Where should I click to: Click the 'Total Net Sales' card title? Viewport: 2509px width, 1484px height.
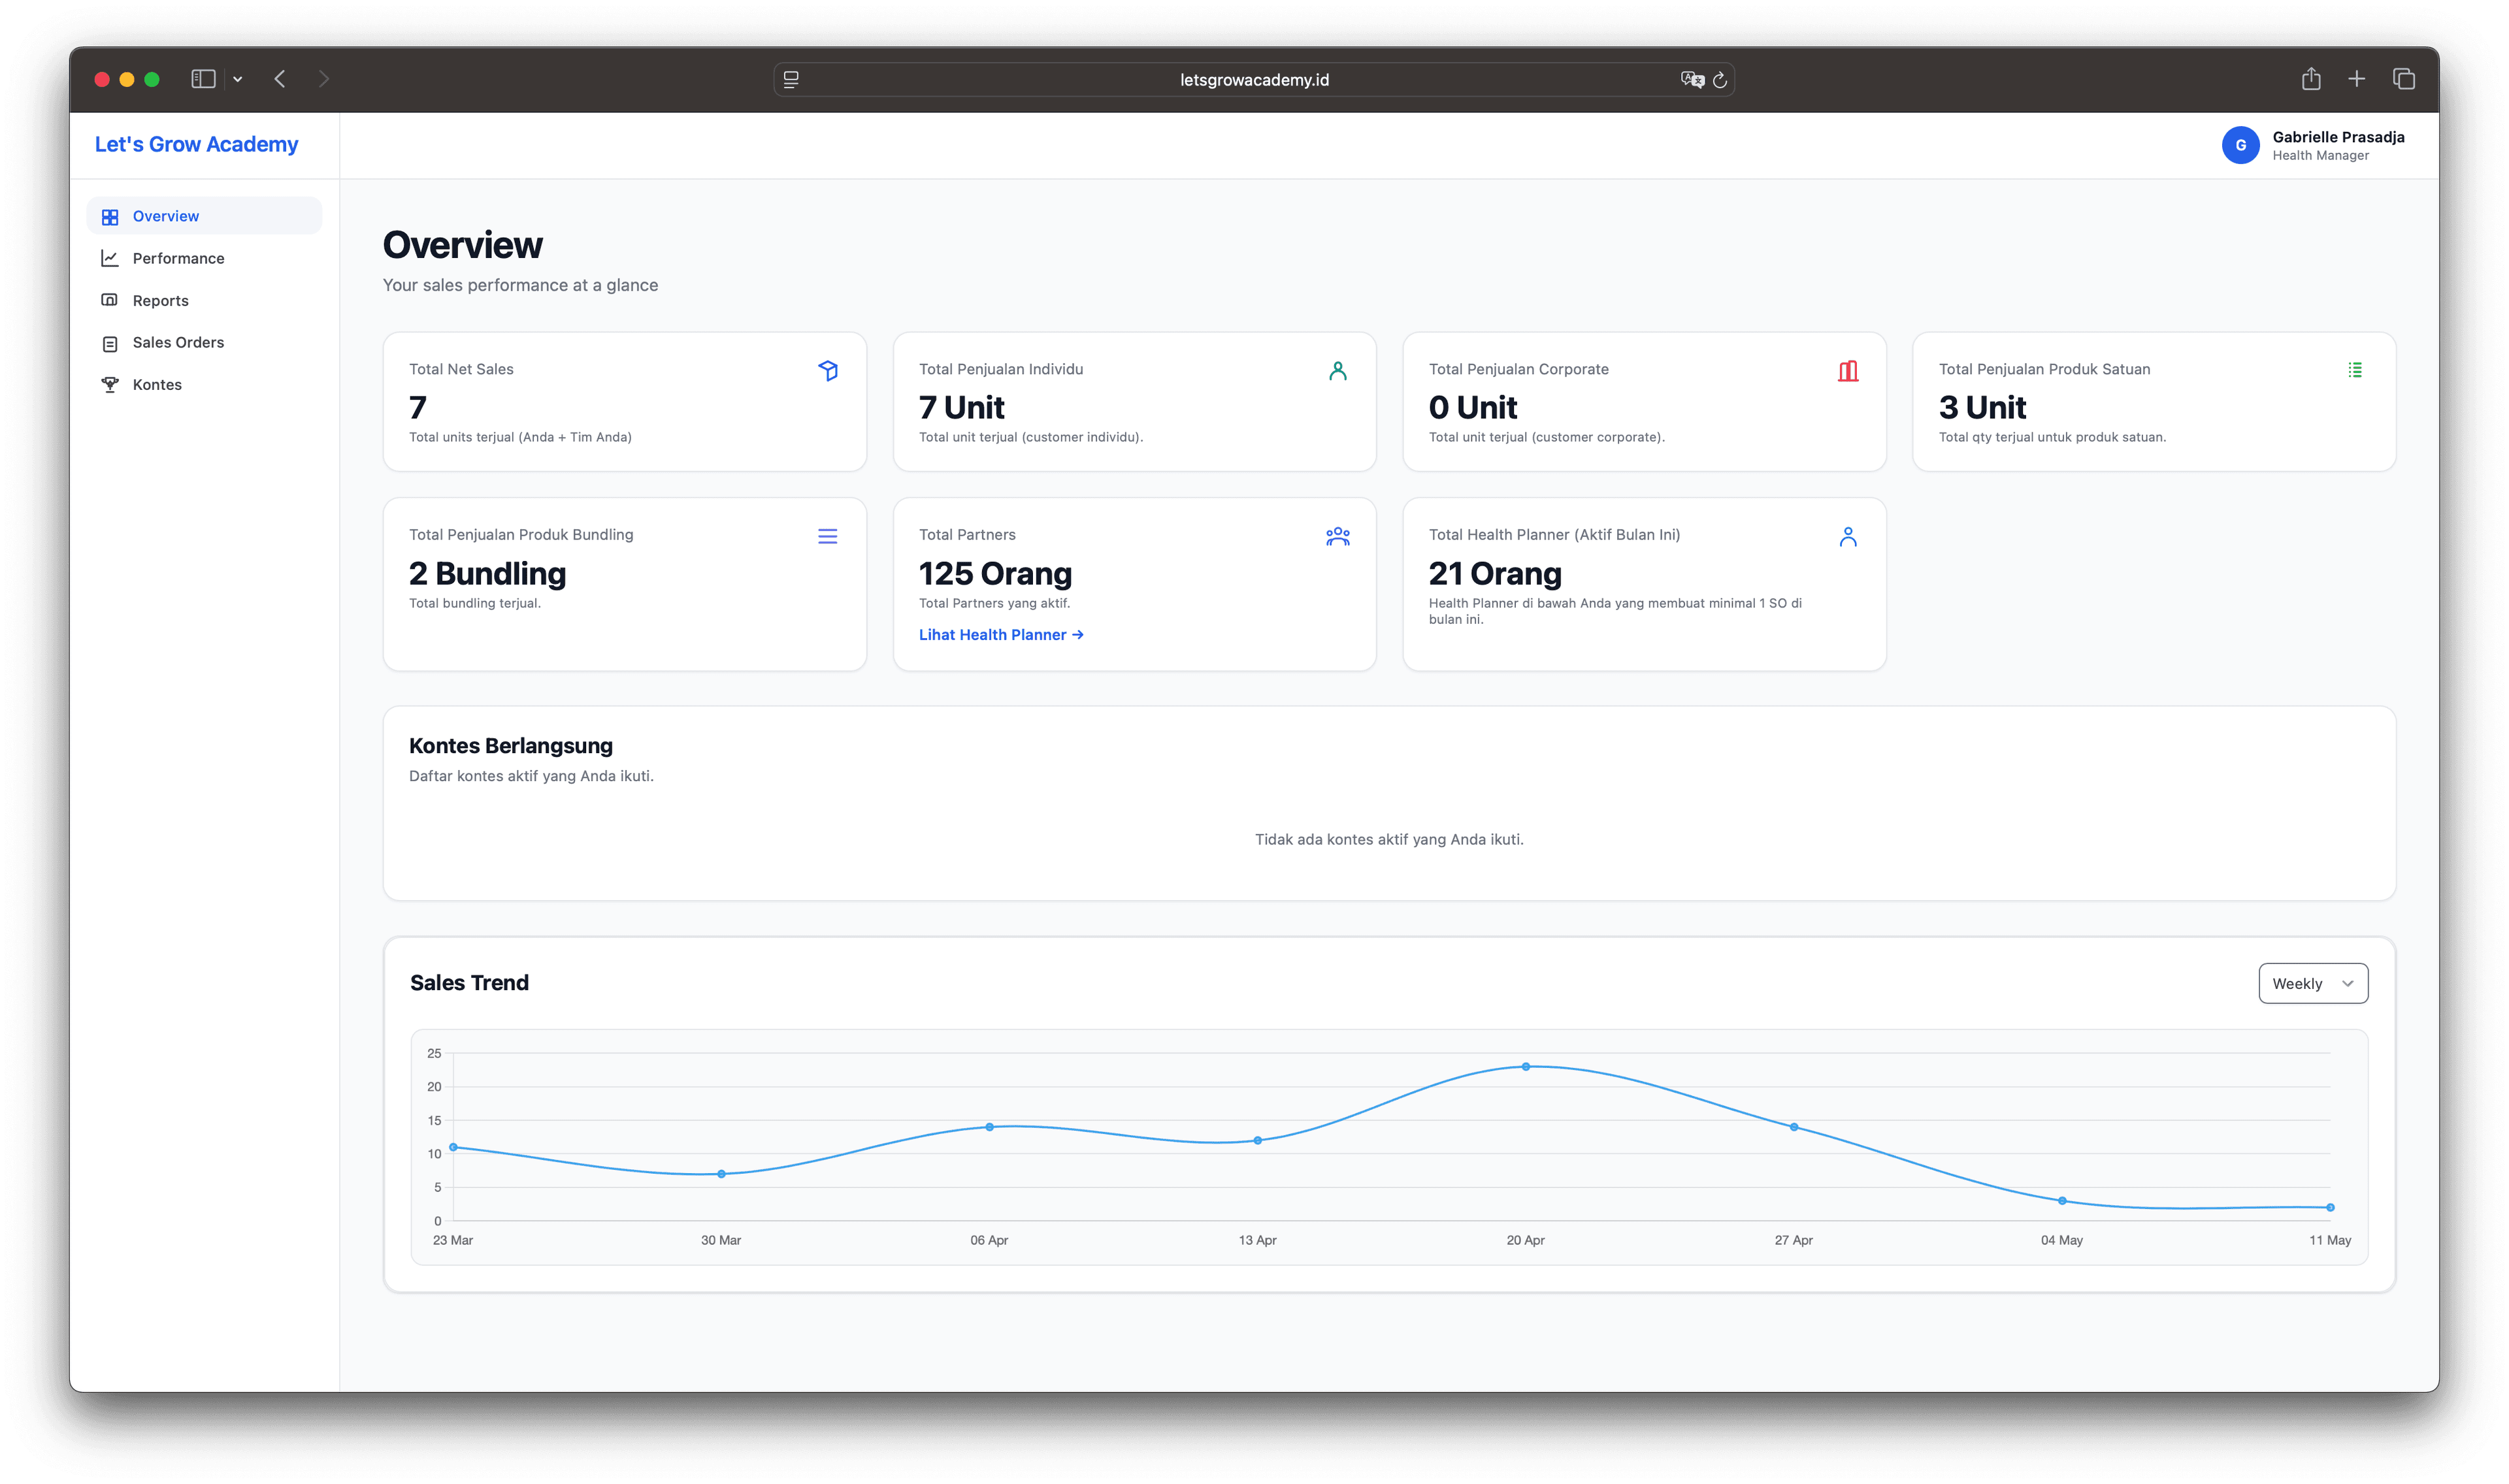pos(461,369)
